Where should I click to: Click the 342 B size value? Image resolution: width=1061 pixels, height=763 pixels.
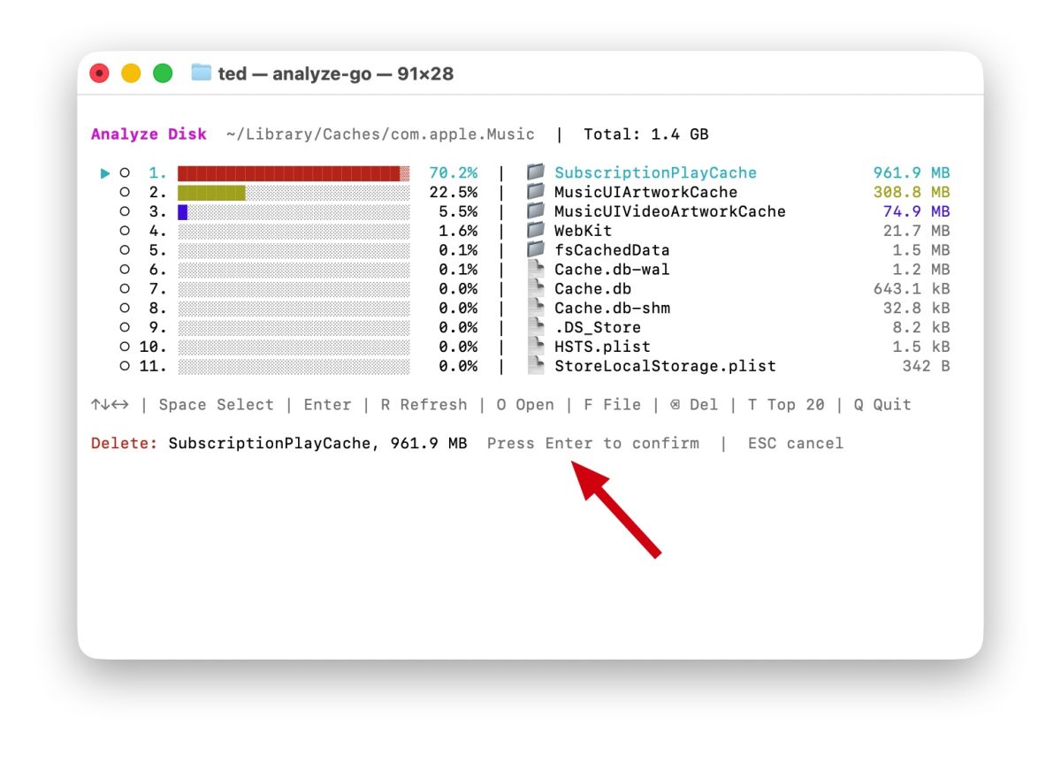[x=927, y=366]
